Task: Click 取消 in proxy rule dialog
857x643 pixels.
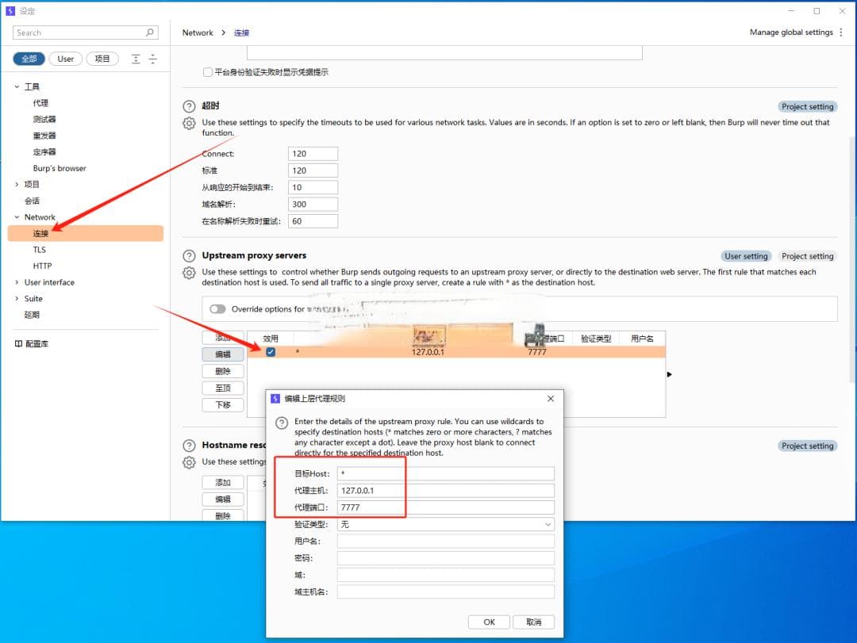Action: pyautogui.click(x=533, y=622)
